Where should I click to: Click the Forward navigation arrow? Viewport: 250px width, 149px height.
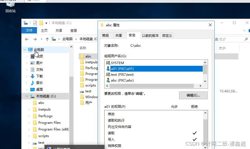35,39
